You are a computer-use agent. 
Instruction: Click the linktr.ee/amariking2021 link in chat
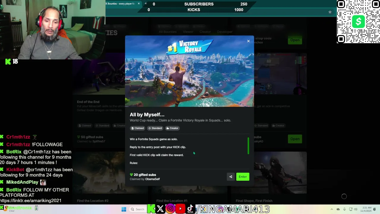pos(31,201)
